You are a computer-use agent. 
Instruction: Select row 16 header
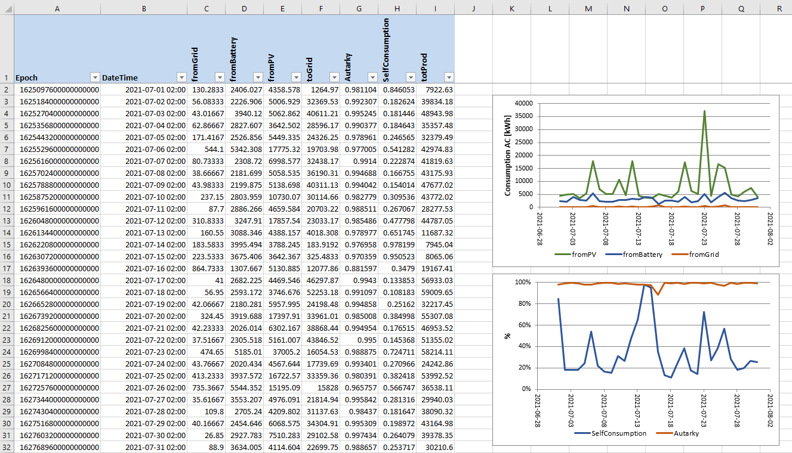click(x=7, y=256)
